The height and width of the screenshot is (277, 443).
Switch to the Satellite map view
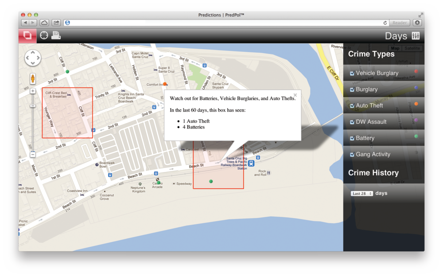coord(412,48)
